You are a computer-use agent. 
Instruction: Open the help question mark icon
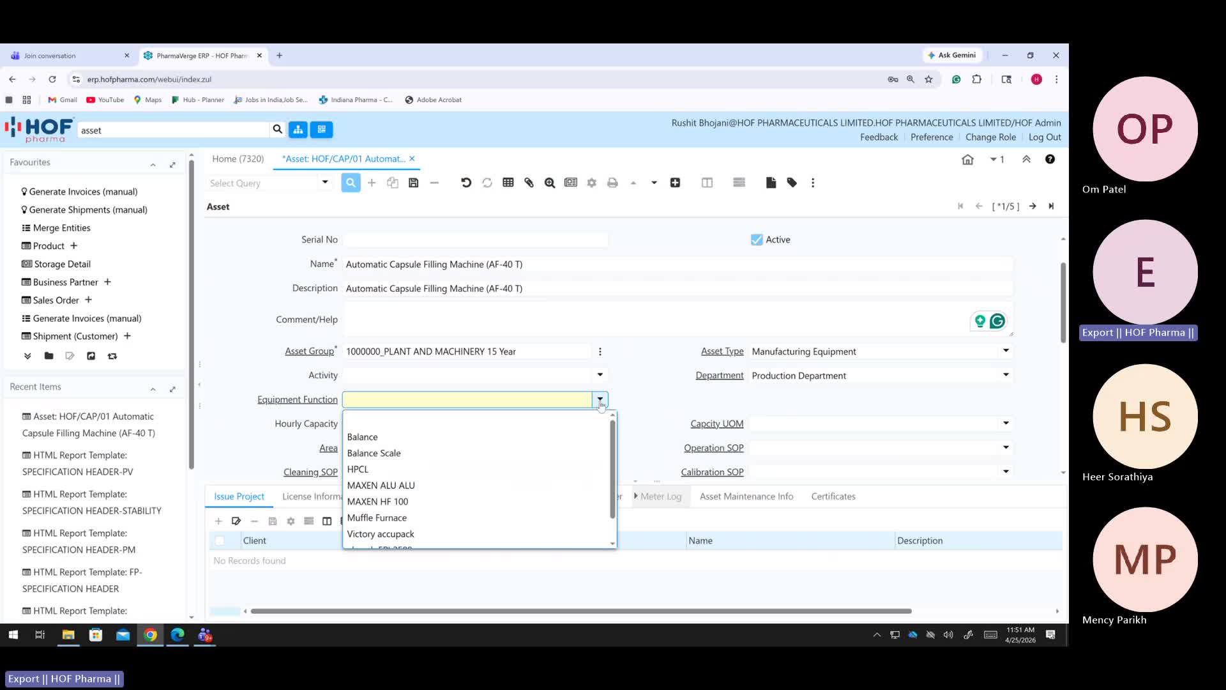click(x=1050, y=159)
